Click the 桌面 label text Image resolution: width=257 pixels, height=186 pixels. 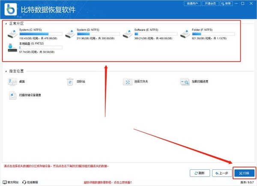(22, 81)
